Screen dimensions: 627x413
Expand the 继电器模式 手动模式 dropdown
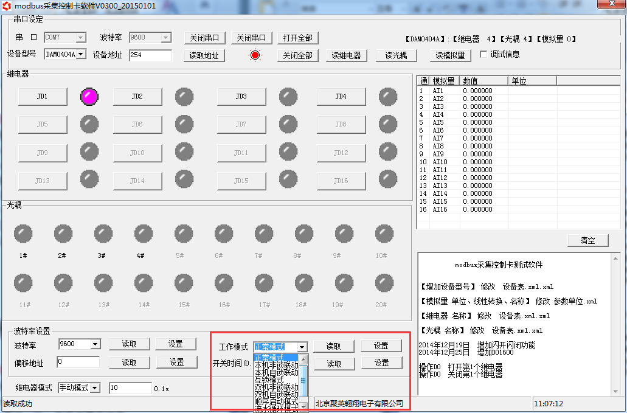[x=94, y=387]
